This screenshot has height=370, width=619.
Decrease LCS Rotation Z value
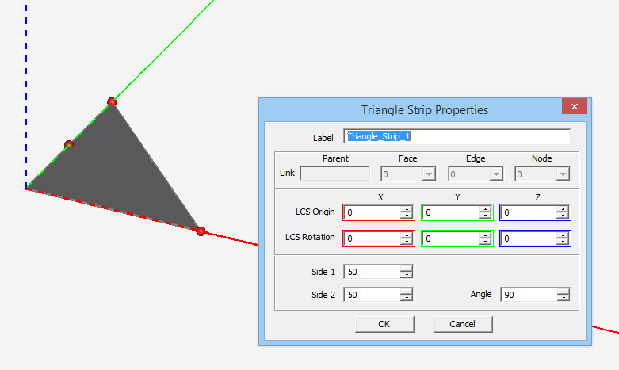[563, 242]
